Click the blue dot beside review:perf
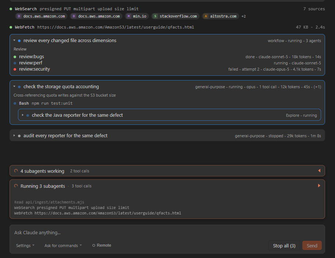 [x=15, y=63]
